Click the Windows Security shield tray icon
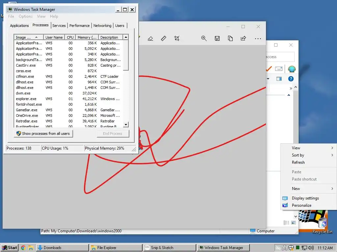This screenshot has height=252, width=337. 291,248
